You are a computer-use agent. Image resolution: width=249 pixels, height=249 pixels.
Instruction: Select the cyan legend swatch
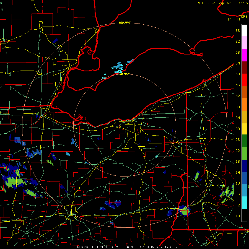[244, 203]
